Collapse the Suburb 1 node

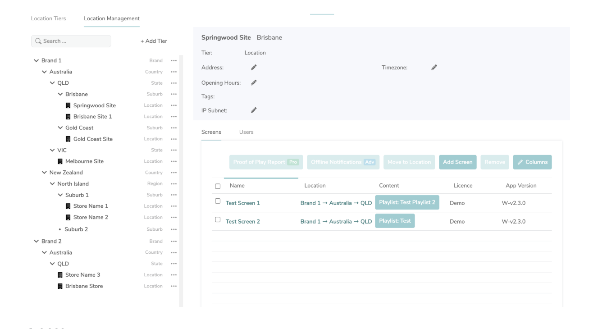[x=60, y=195]
